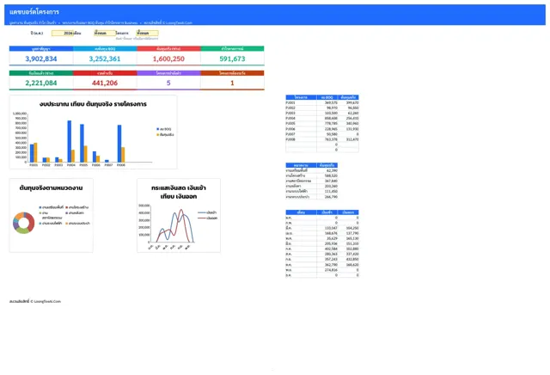Click the brown KPI value 1
Screen dimensions: 550x375
tap(232, 83)
